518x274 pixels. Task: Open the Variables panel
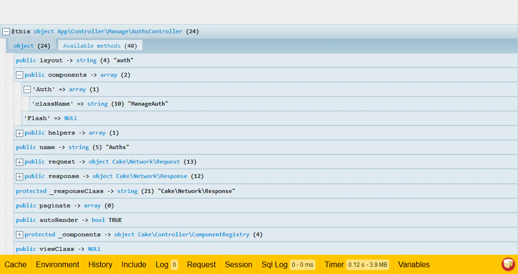(414, 264)
